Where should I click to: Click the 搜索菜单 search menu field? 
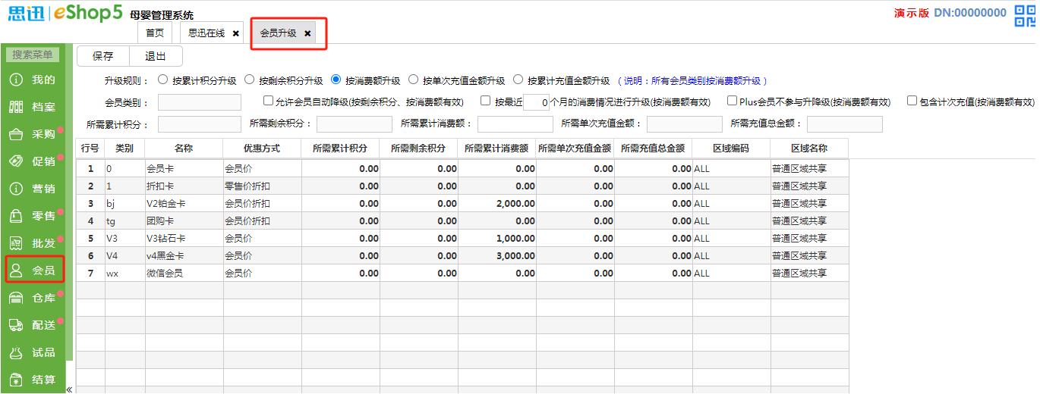33,55
